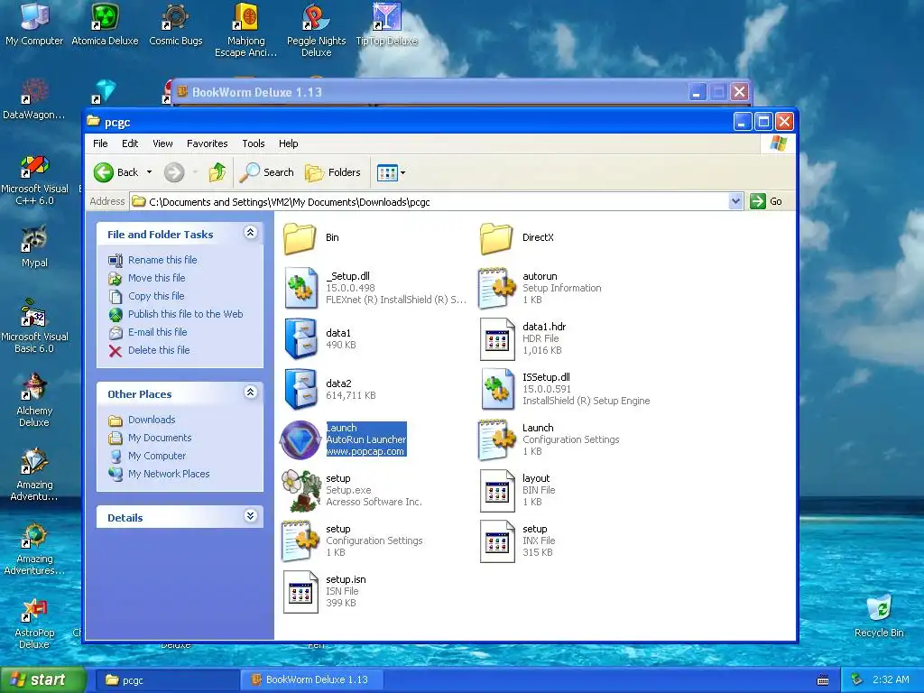Click the Go button beside address bar
Screen dimensions: 924x693
(x=766, y=201)
